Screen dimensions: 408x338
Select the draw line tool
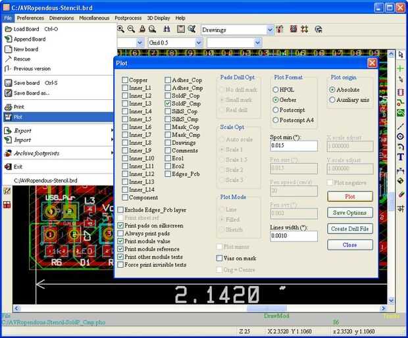tap(401, 127)
